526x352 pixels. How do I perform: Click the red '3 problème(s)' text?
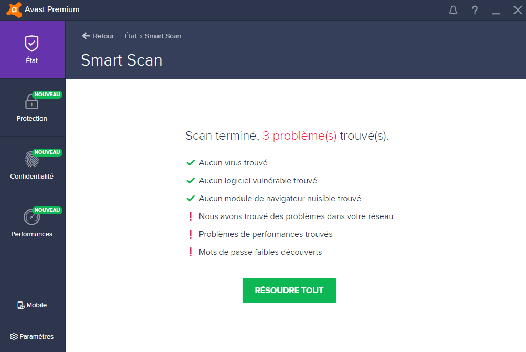point(299,136)
